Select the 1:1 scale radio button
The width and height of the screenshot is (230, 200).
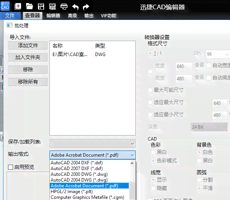[150, 53]
